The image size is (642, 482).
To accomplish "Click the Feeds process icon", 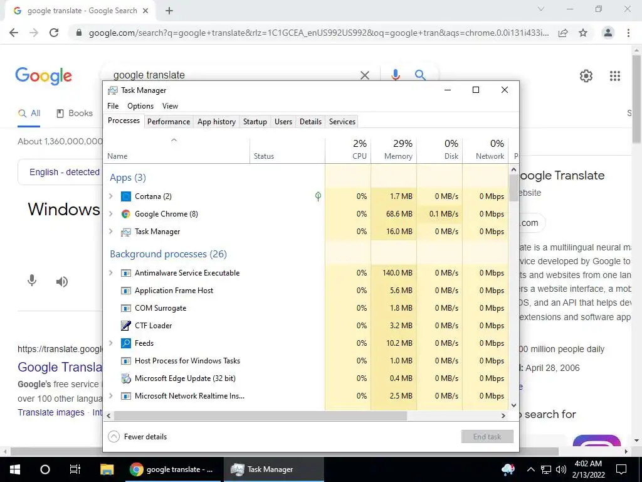I will click(x=125, y=343).
